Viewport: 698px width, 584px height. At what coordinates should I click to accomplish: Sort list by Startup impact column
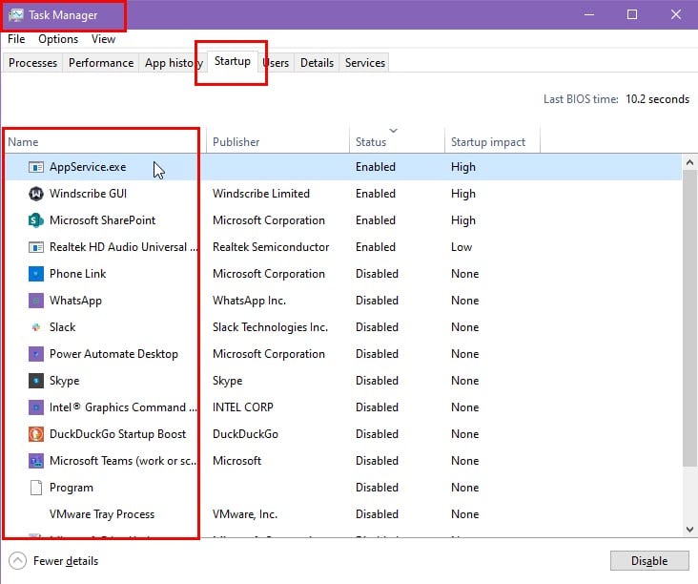point(487,142)
